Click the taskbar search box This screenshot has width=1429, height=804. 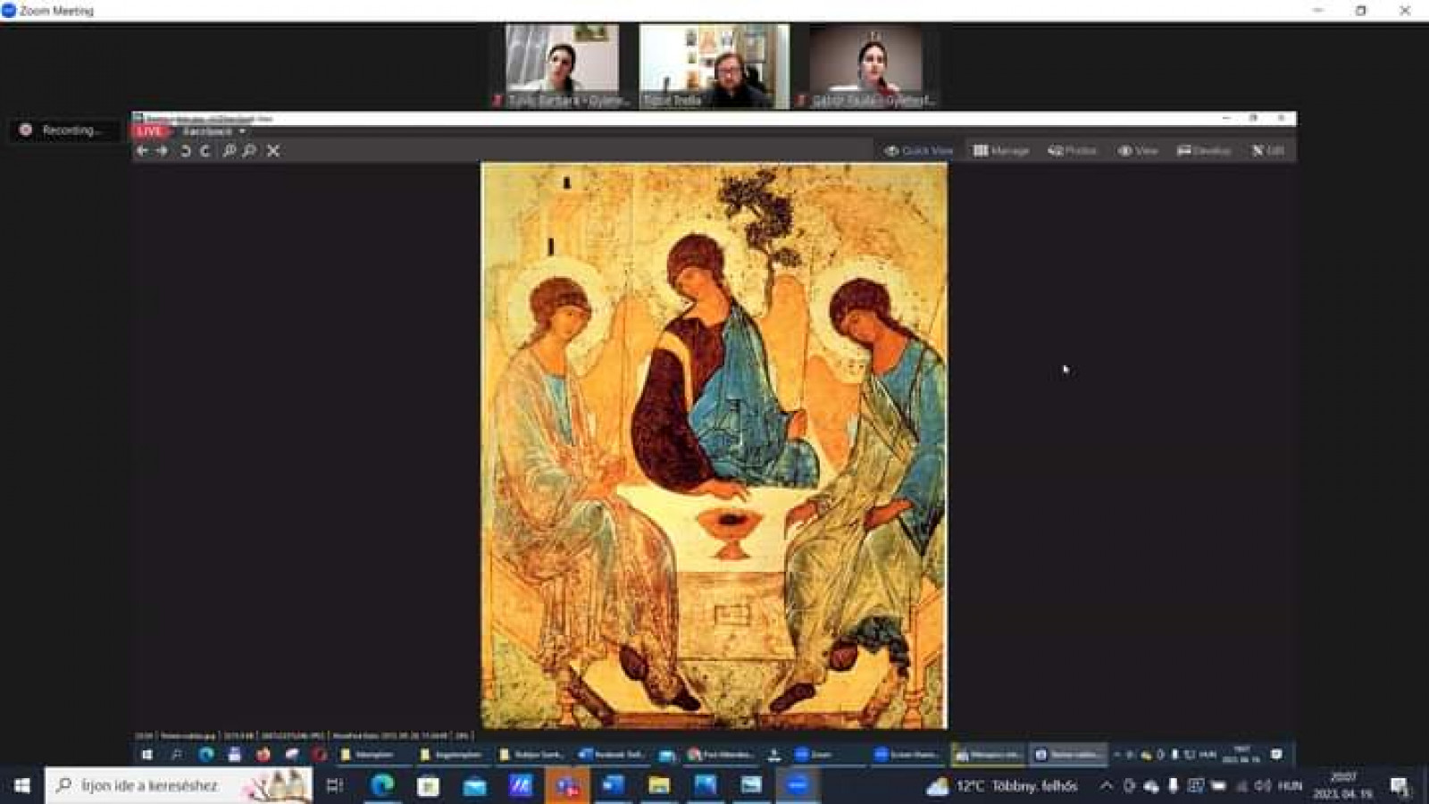coord(179,785)
